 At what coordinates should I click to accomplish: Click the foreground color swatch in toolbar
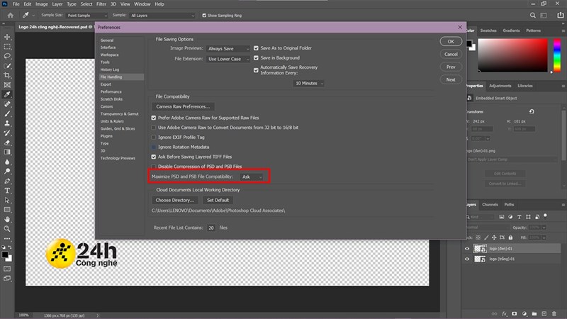tap(5, 255)
